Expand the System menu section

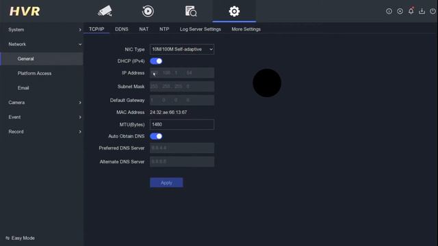[42, 29]
